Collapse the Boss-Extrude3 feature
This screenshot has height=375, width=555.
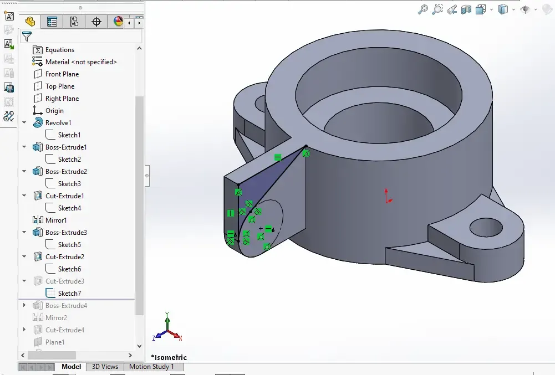(x=24, y=233)
